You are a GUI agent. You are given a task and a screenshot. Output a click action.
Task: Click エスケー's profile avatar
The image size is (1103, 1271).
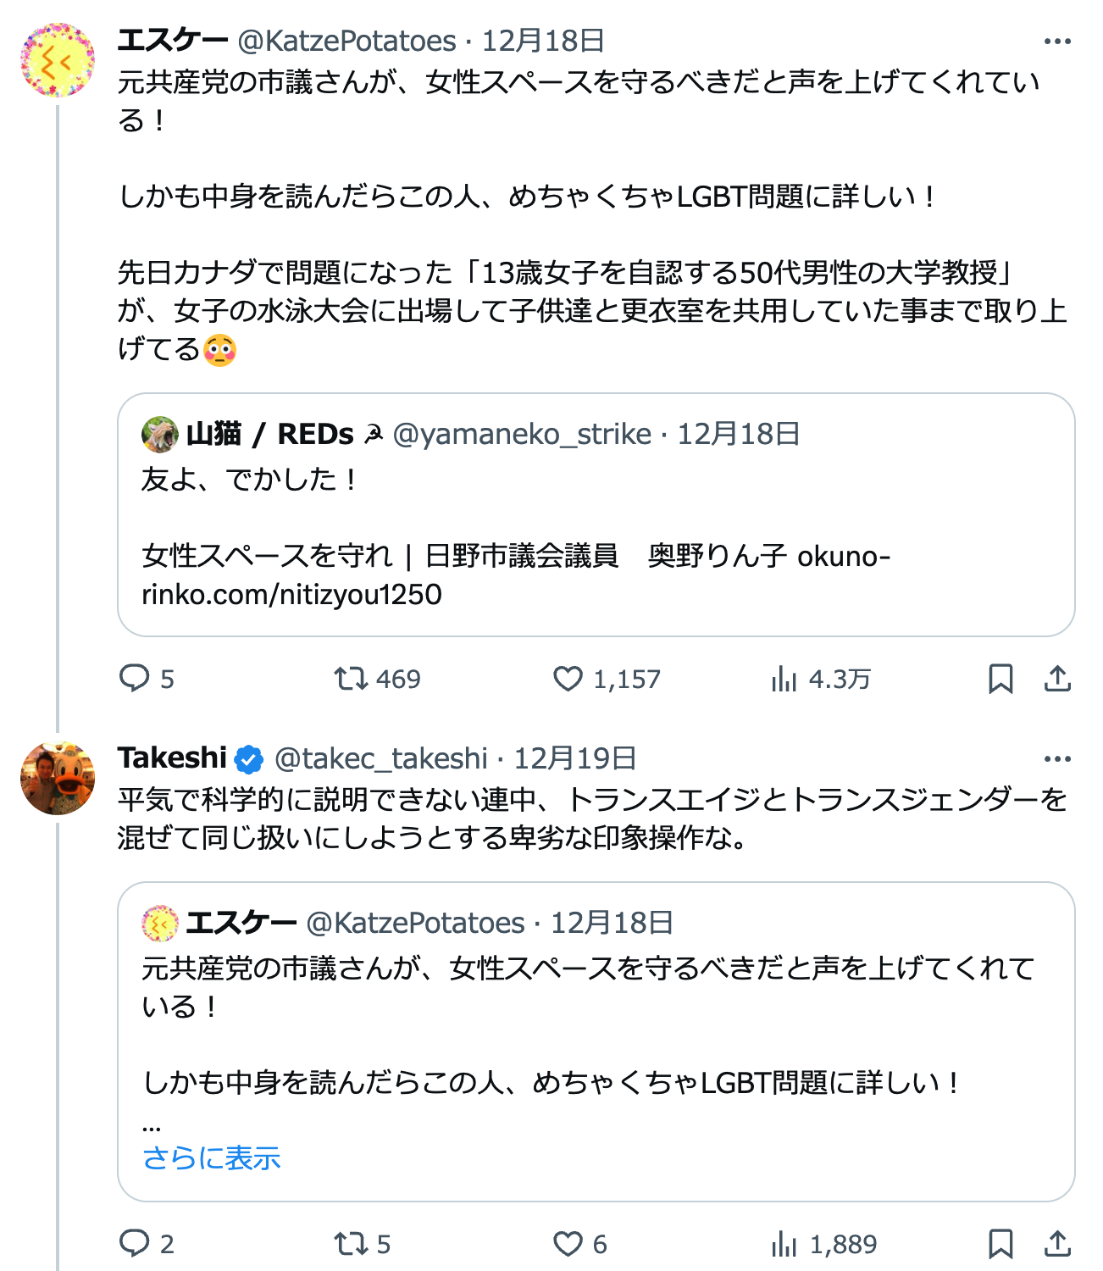58,60
